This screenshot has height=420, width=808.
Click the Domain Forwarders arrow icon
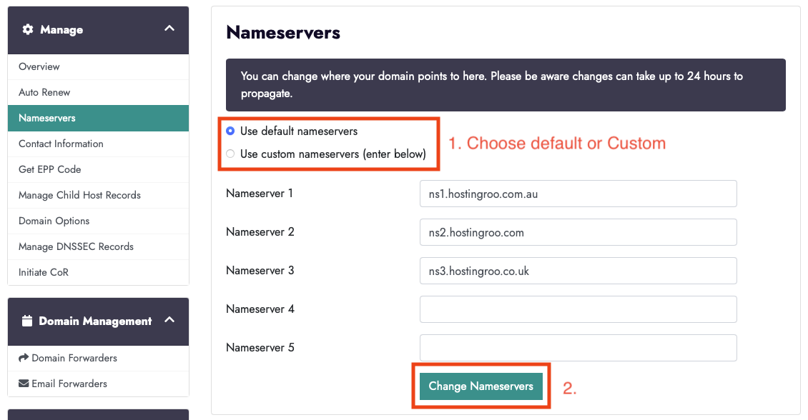pyautogui.click(x=24, y=358)
